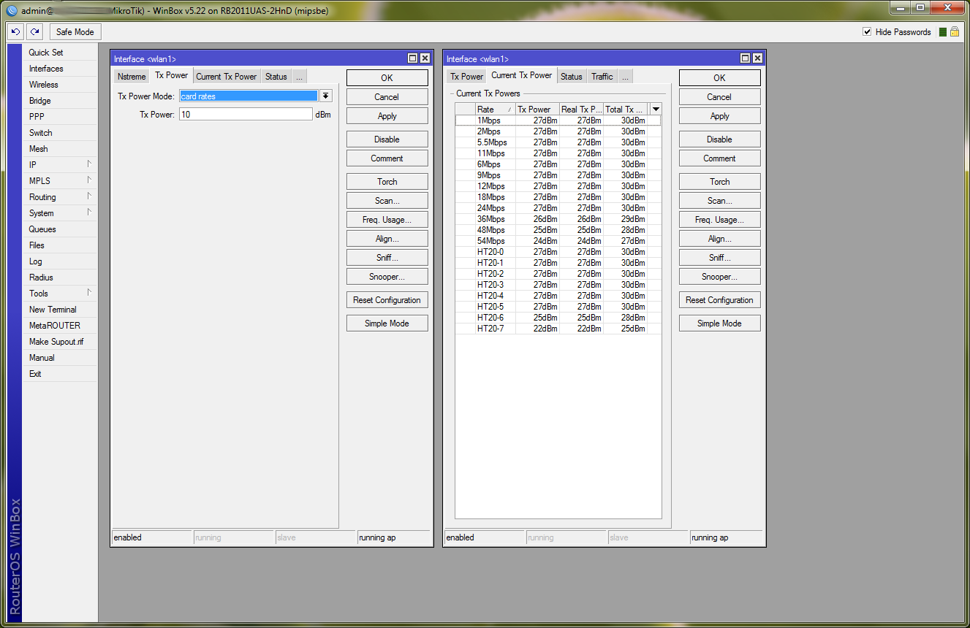
Task: Select the HT20-6 rate row
Action: (x=558, y=318)
